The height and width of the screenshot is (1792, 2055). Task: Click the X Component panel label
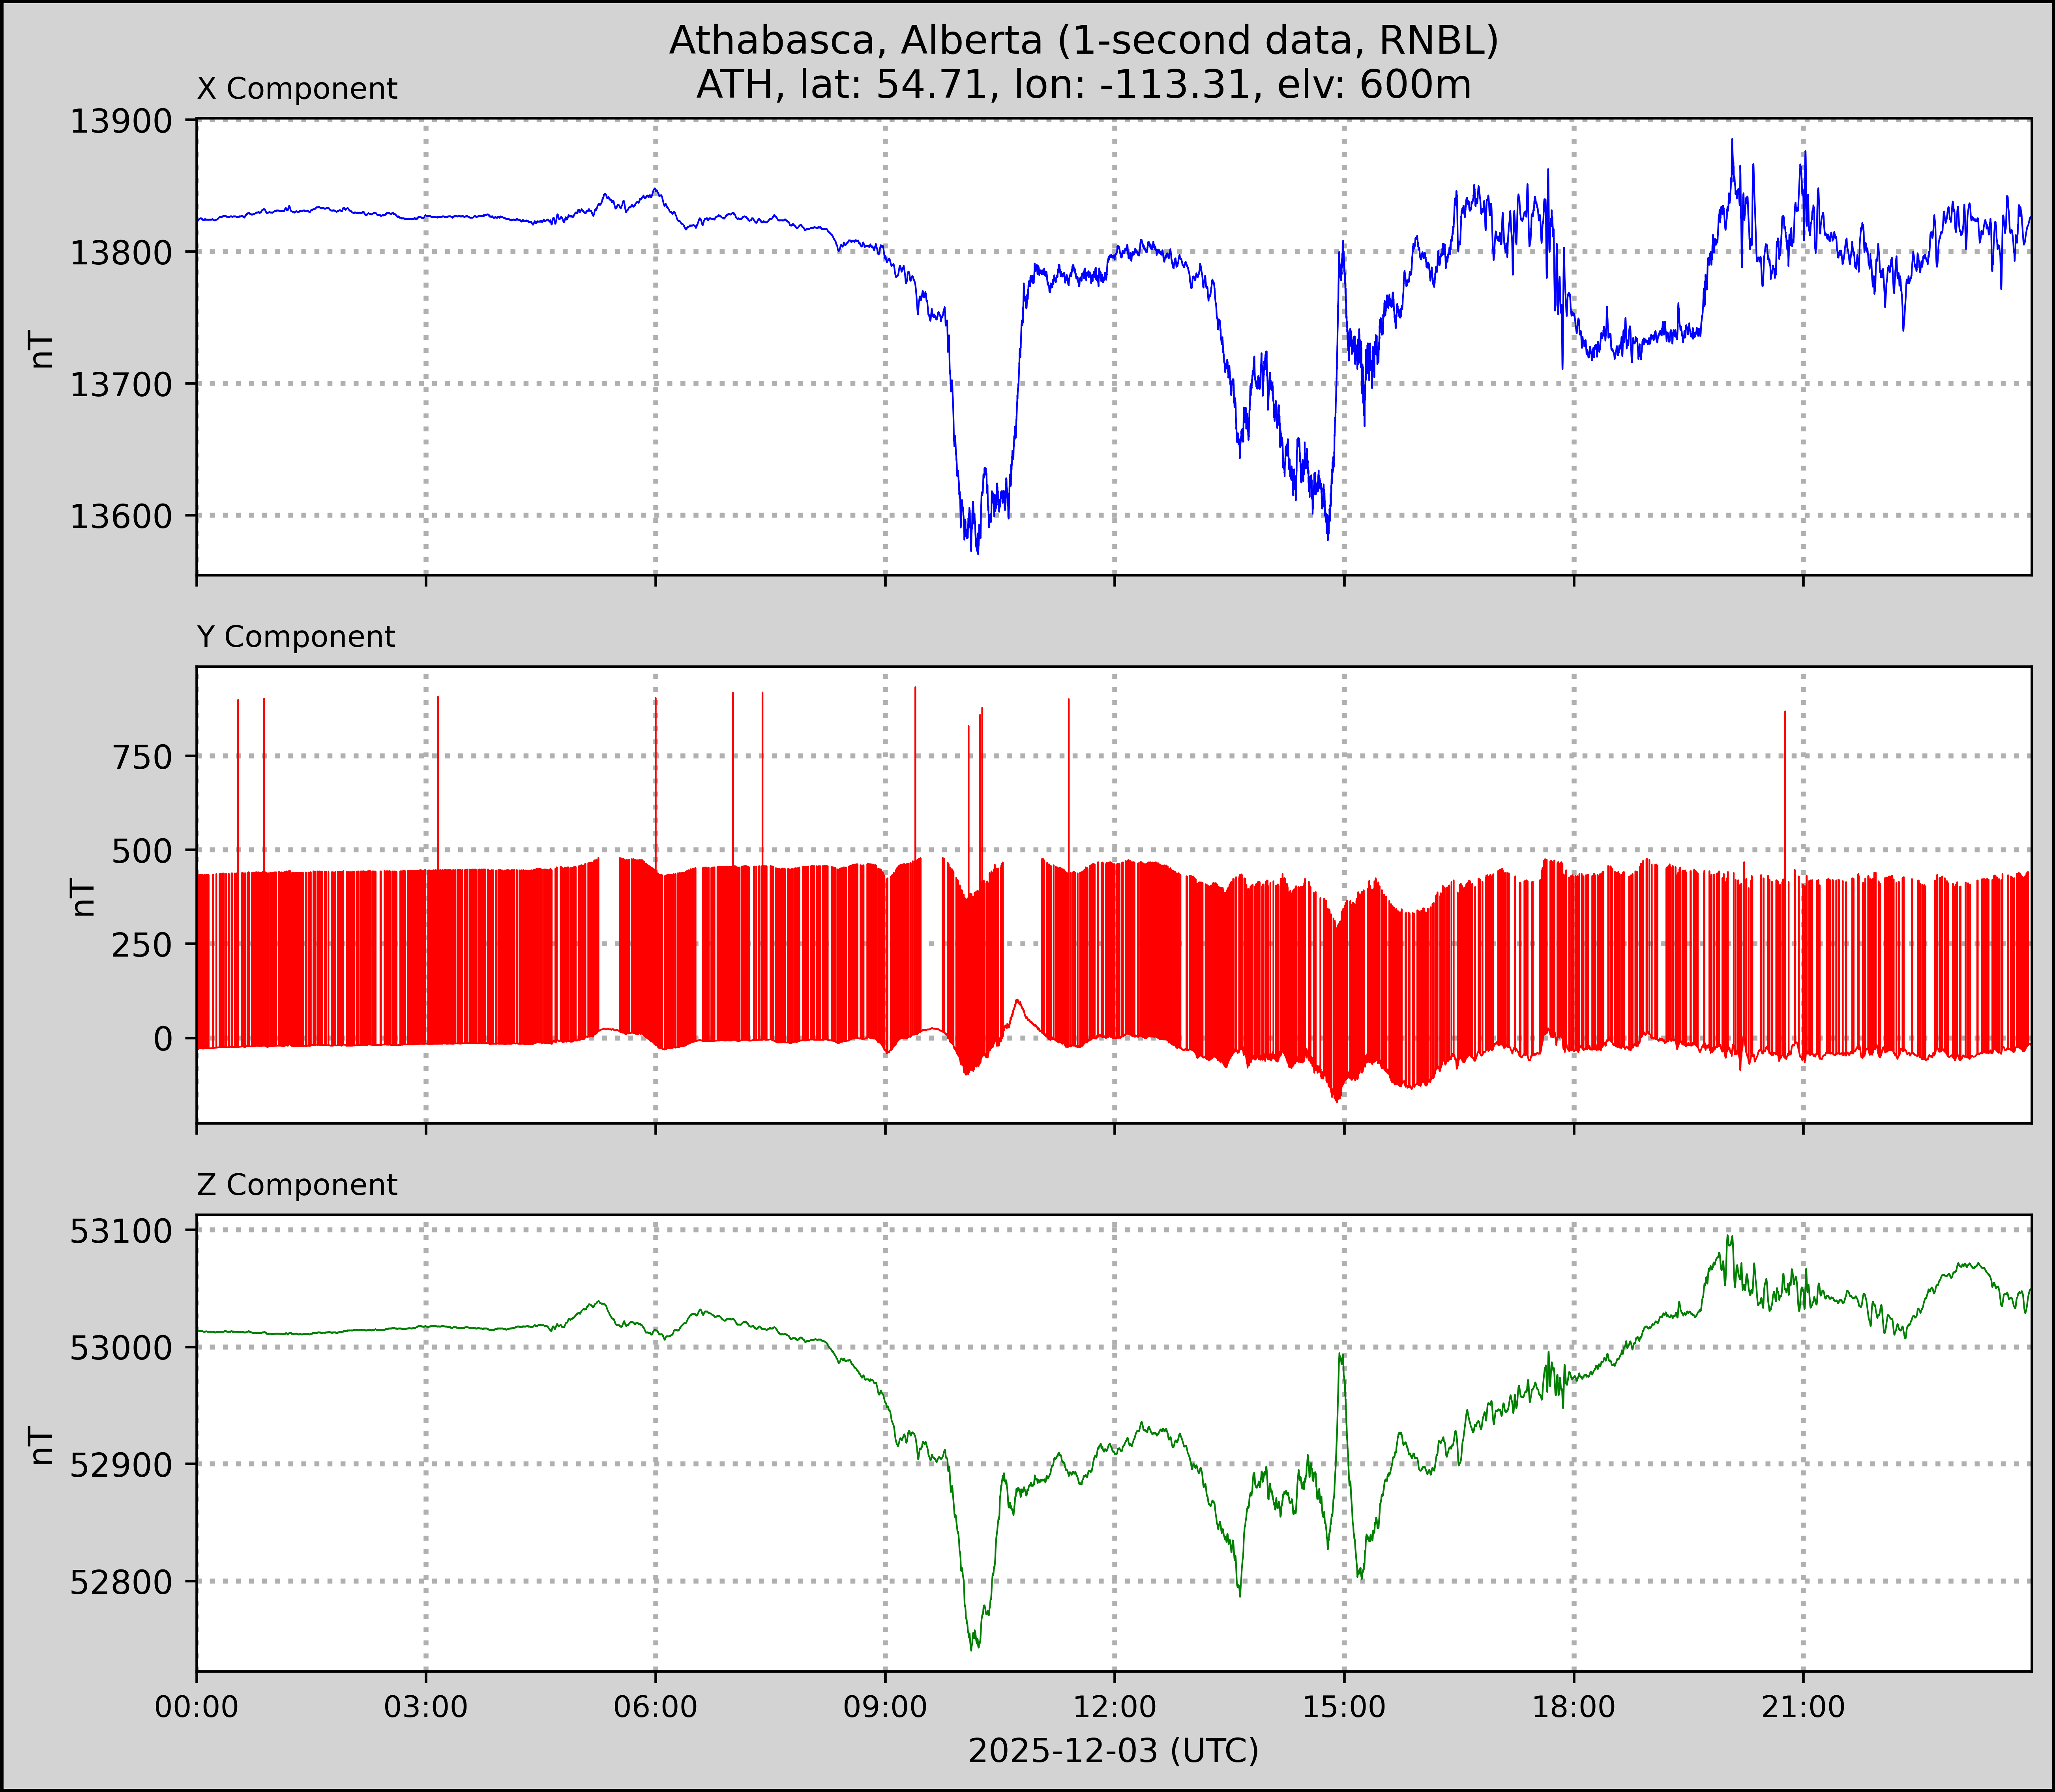click(297, 89)
